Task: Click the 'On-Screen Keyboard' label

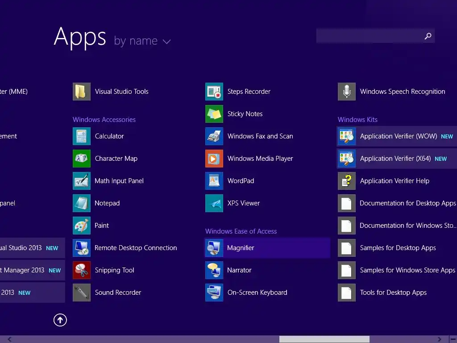Action: click(x=258, y=293)
